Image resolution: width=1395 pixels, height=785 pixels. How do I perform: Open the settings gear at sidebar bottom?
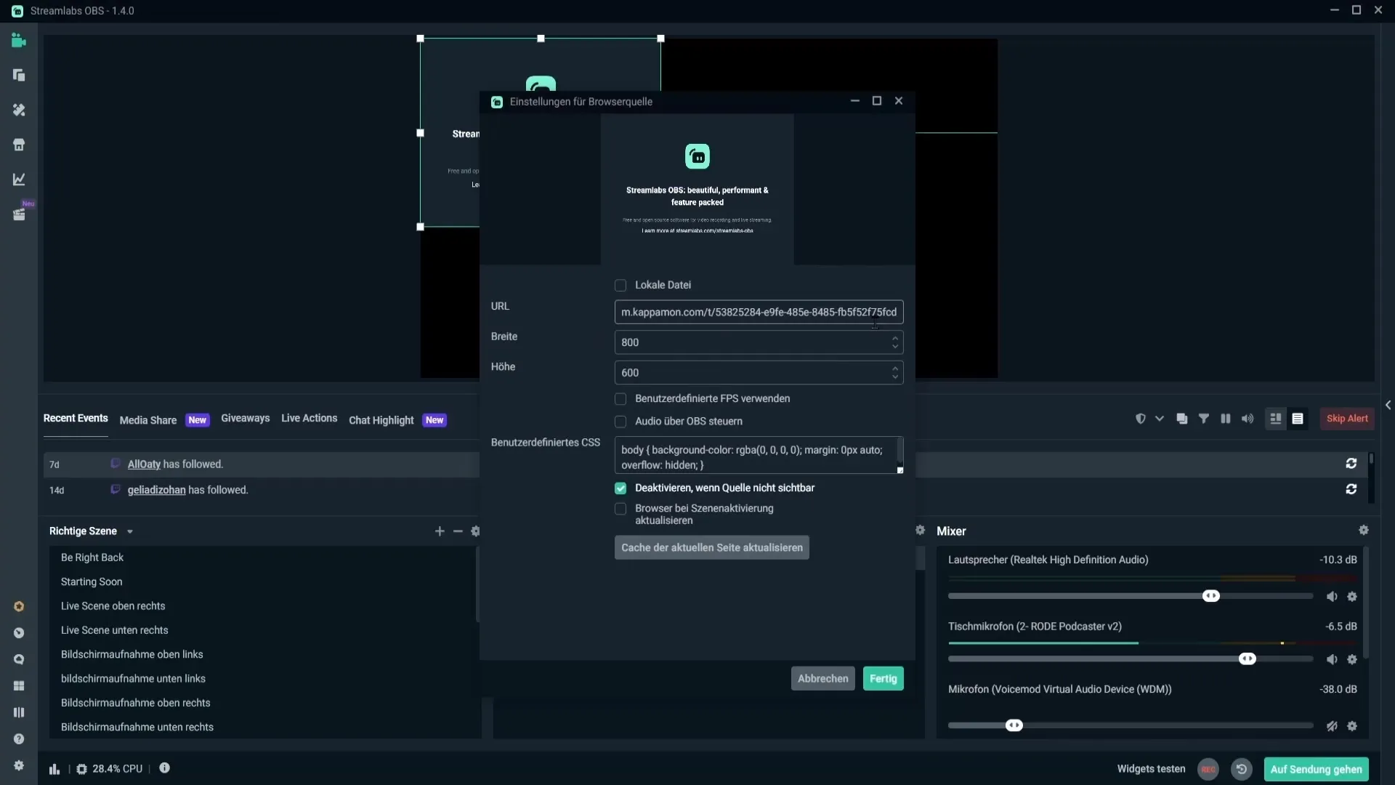pos(19,765)
